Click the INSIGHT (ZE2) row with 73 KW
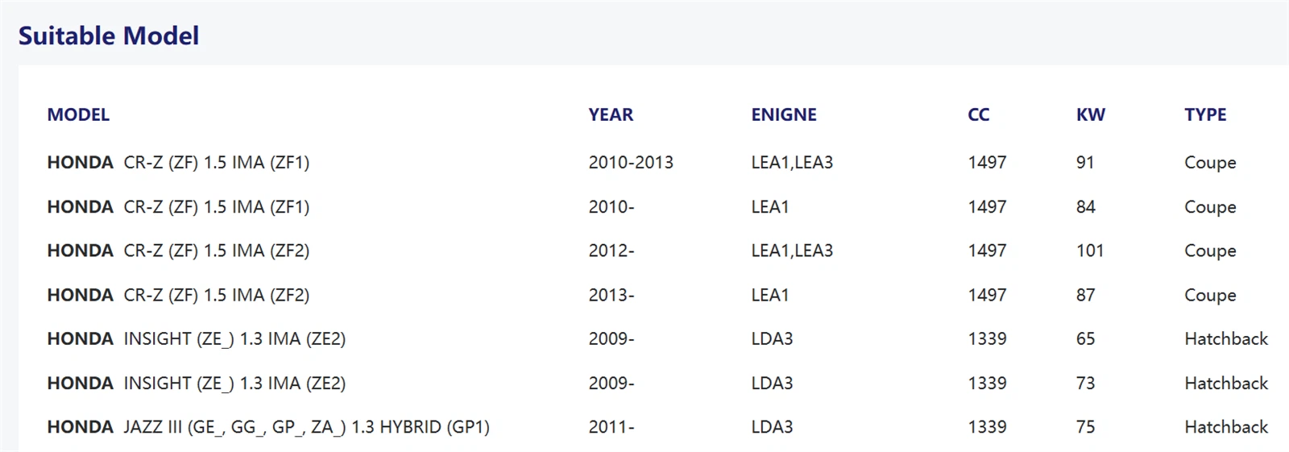The height and width of the screenshot is (452, 1289). 653,383
